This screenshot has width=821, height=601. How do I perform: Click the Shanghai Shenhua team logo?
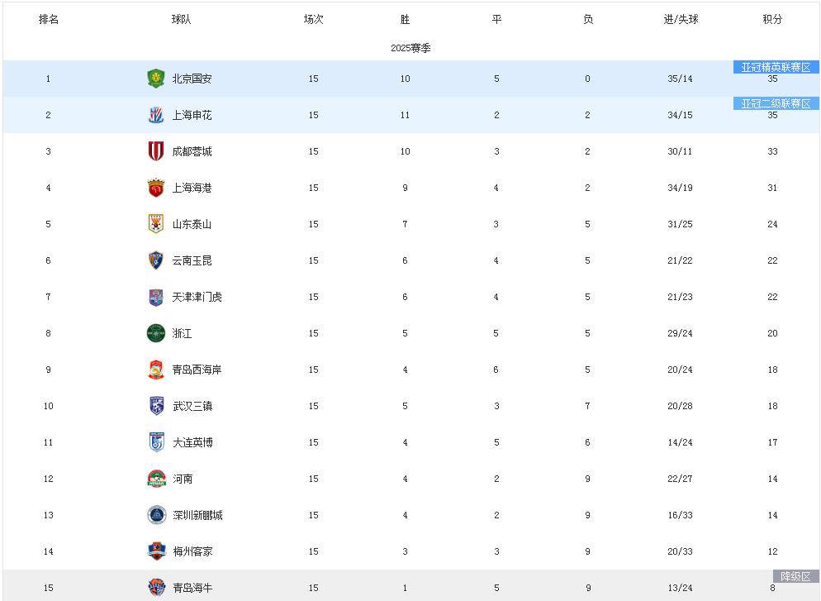point(156,115)
